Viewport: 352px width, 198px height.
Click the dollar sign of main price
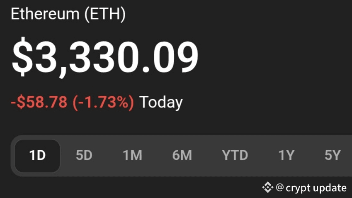(x=23, y=57)
